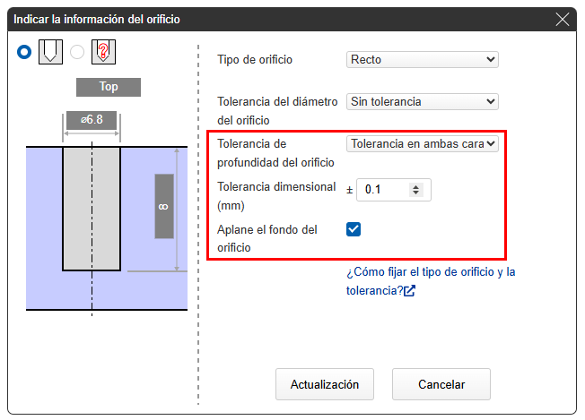This screenshot has height=420, width=585.
Task: Click the depth dimension value 8
Action: [163, 206]
